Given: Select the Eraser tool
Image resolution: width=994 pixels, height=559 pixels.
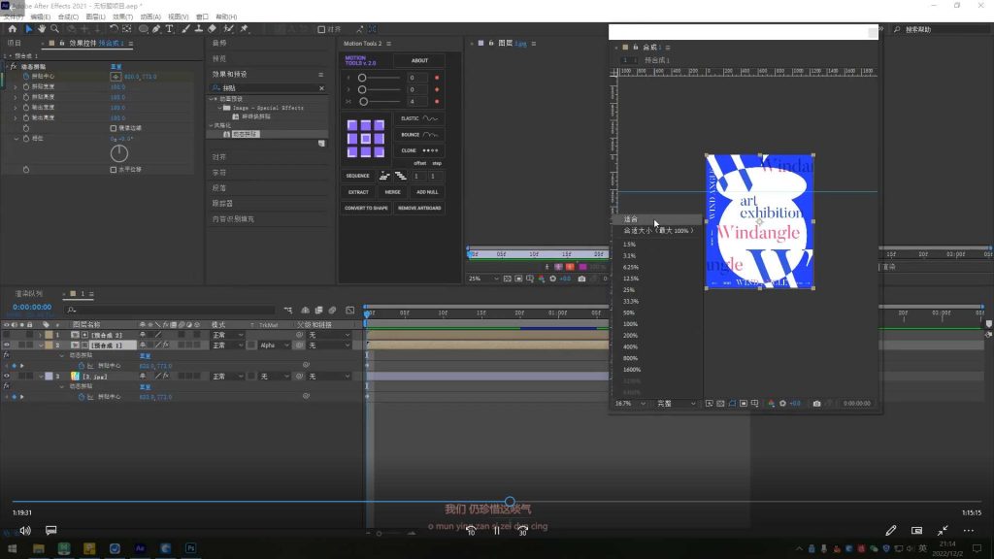Looking at the screenshot, I should (x=213, y=29).
